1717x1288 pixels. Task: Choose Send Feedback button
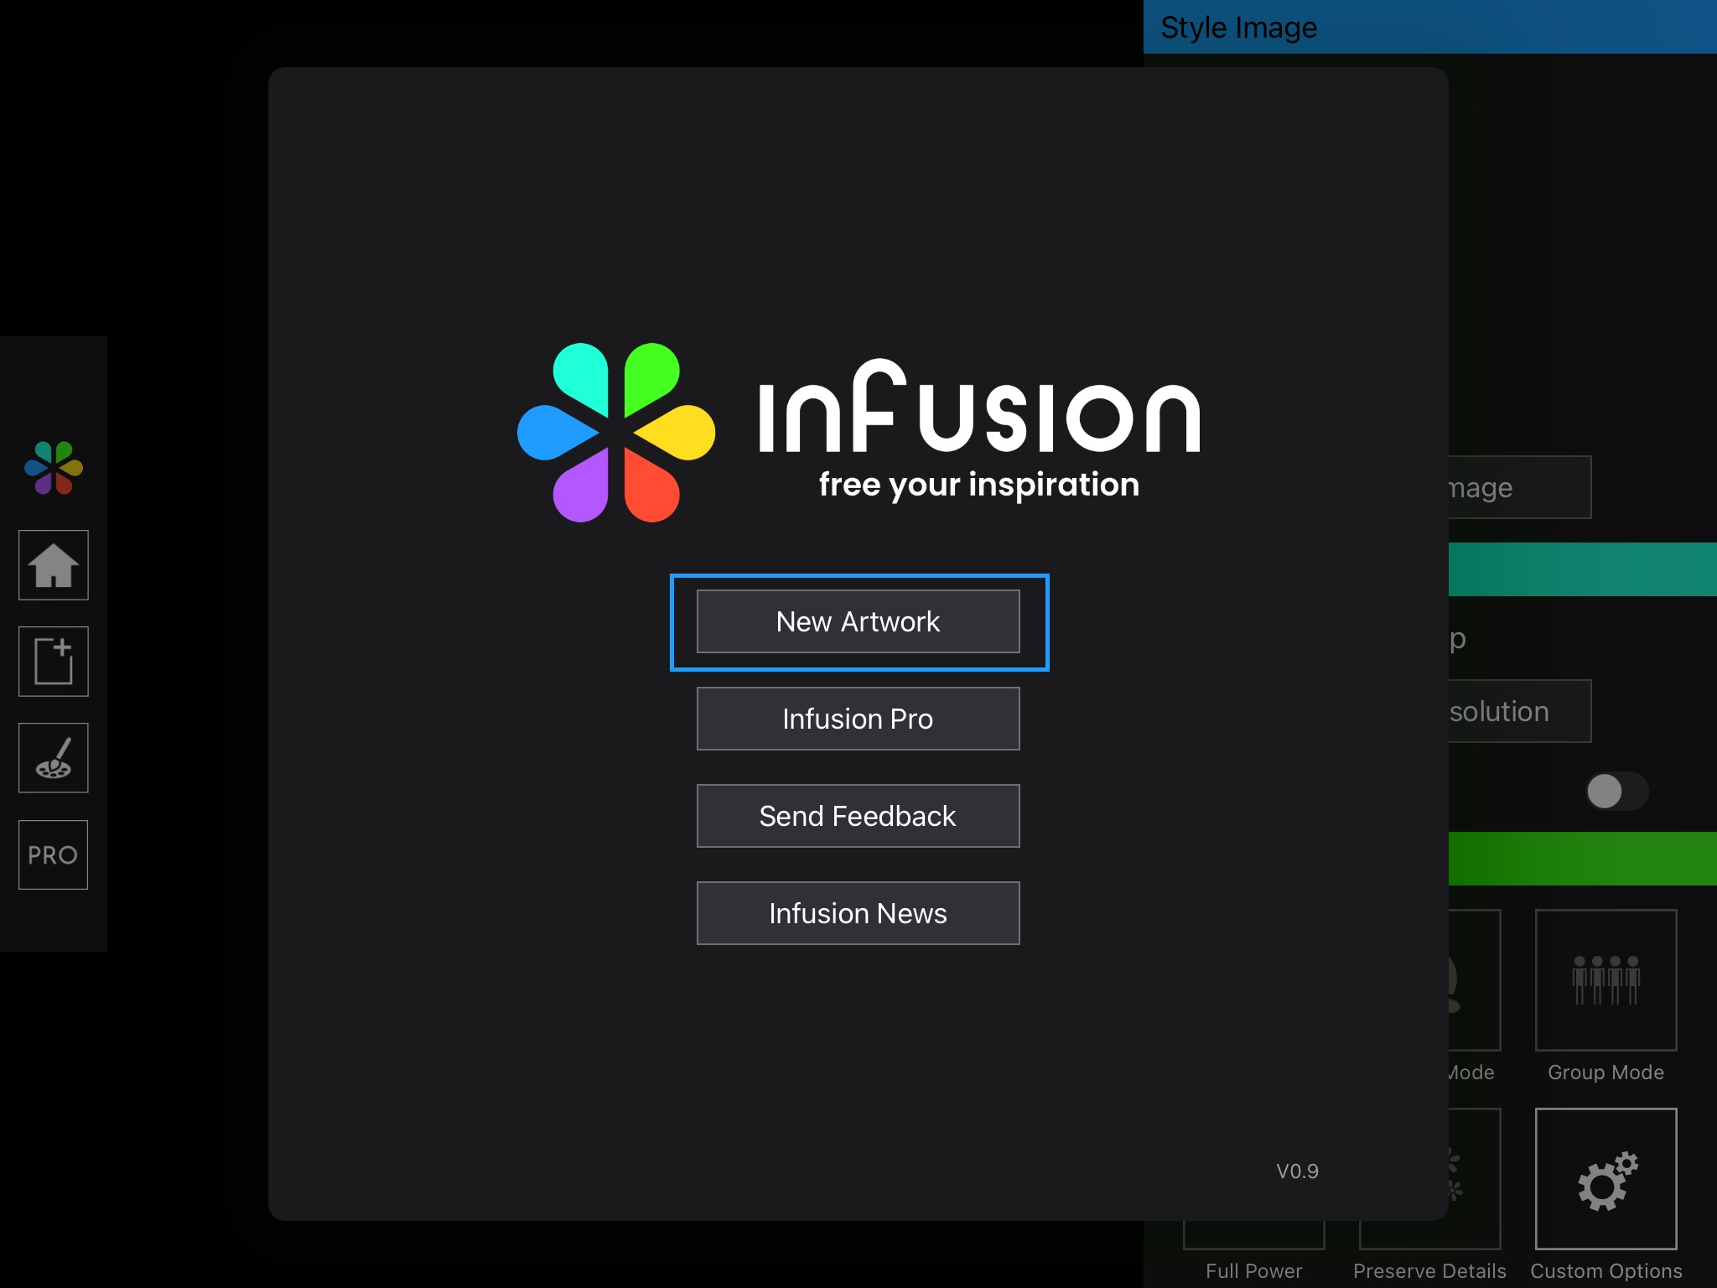pos(858,816)
